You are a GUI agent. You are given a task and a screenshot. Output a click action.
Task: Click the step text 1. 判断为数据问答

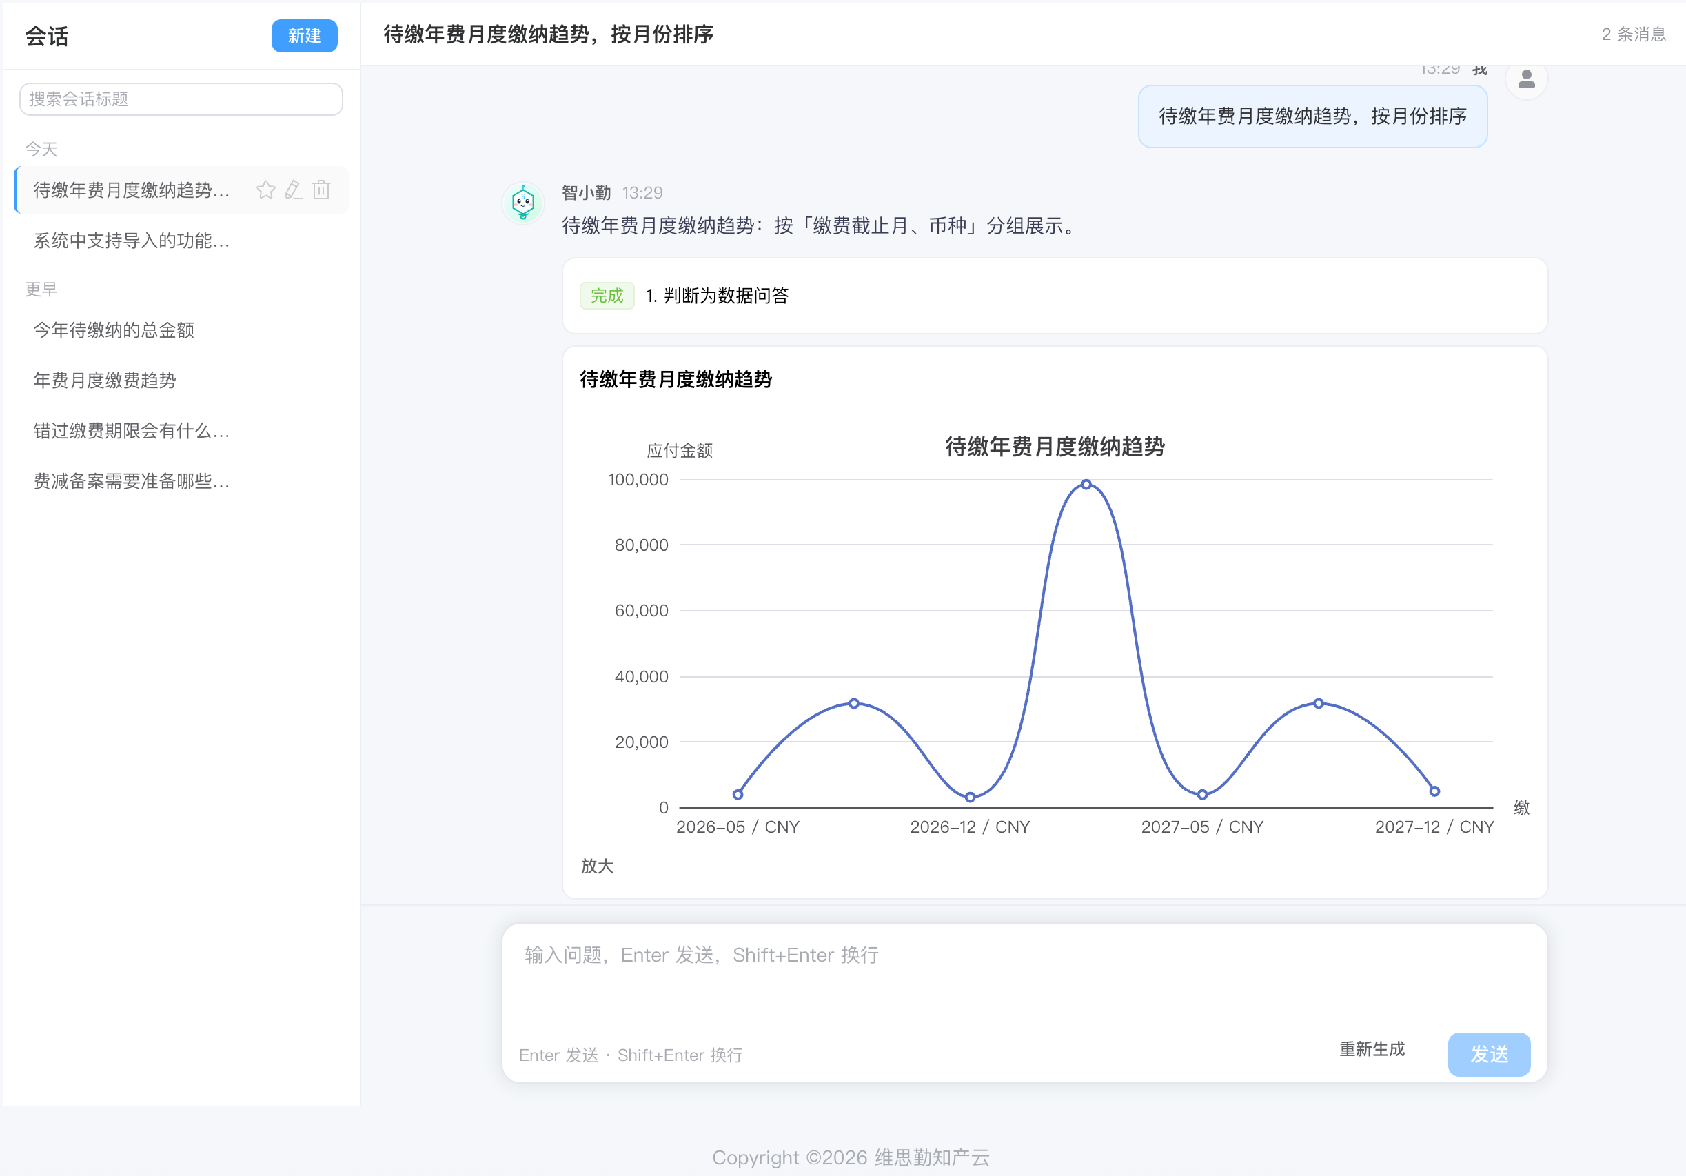[717, 295]
